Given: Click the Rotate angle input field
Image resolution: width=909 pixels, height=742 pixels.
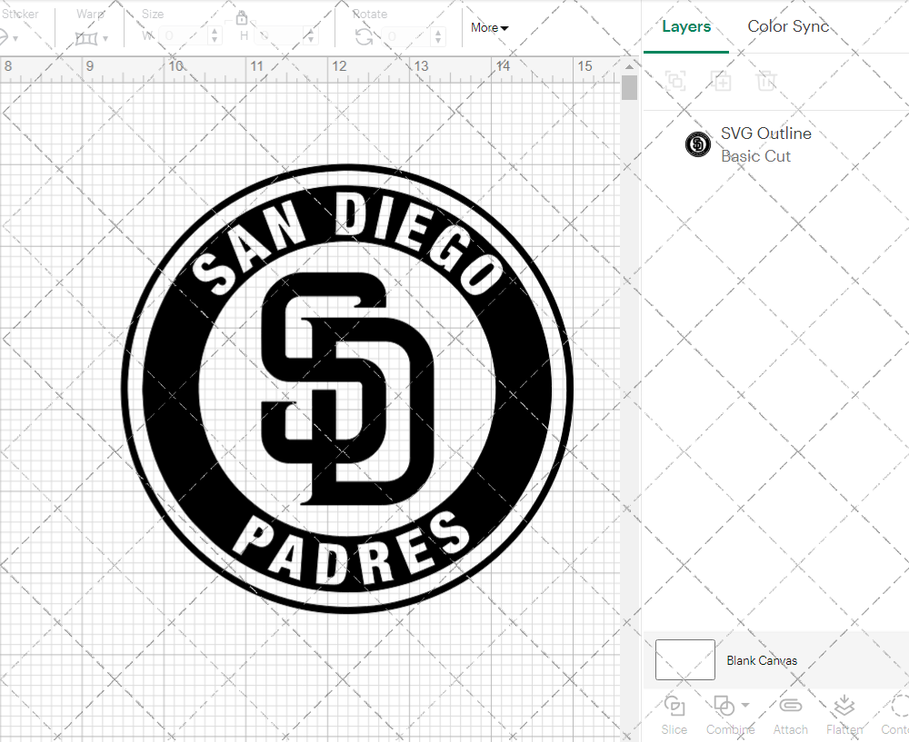Looking at the screenshot, I should pos(407,36).
